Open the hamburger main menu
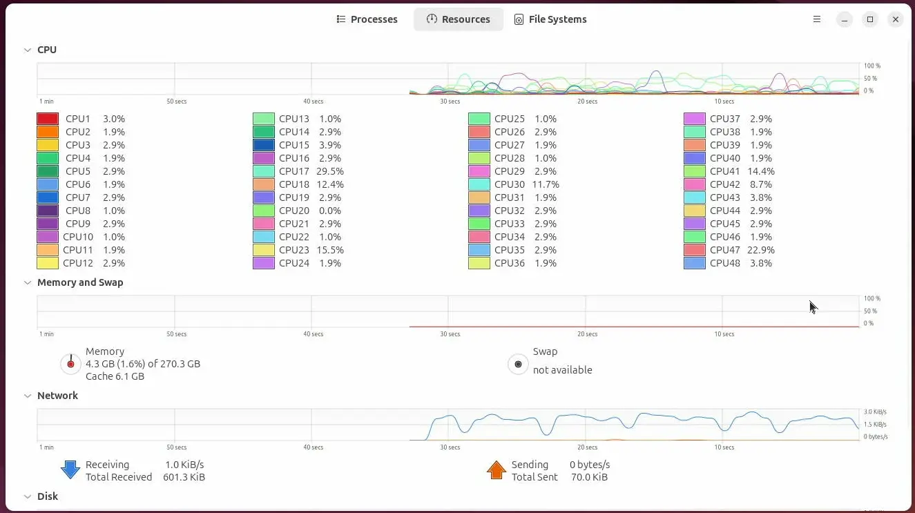The image size is (915, 513). click(x=817, y=19)
